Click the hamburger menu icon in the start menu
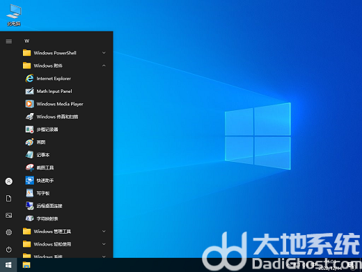362x272 pixels. pos(9,41)
